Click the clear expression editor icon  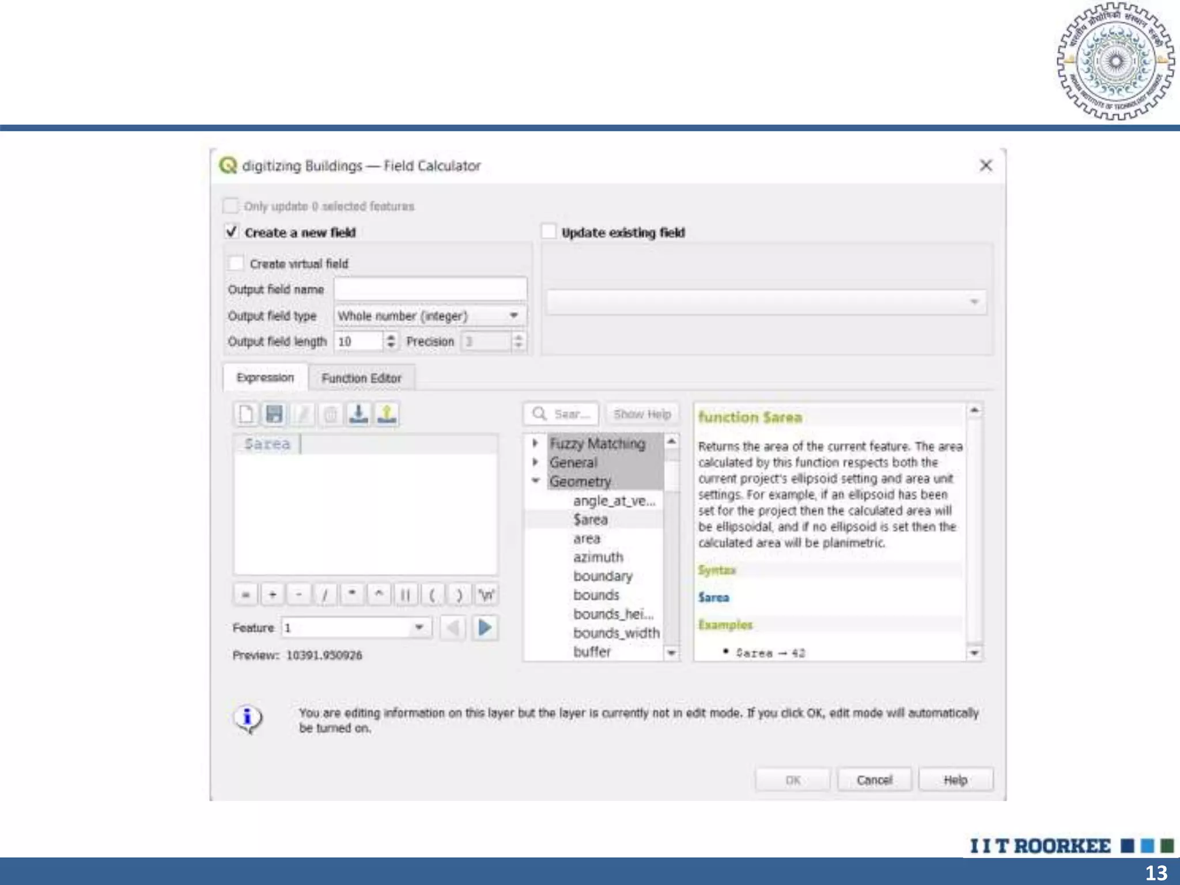tap(246, 414)
